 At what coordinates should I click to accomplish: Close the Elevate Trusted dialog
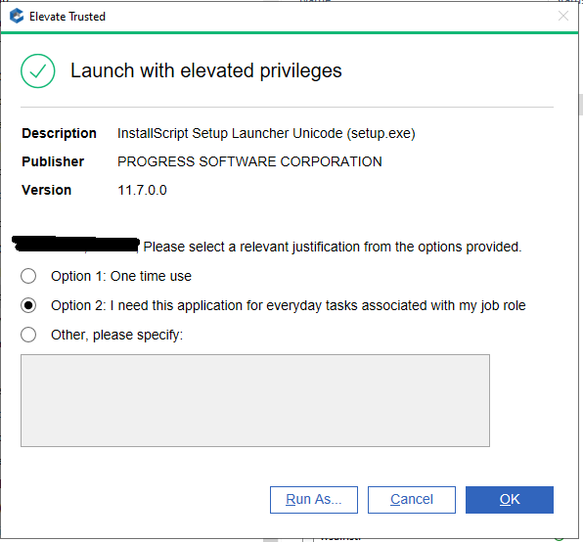click(x=563, y=16)
